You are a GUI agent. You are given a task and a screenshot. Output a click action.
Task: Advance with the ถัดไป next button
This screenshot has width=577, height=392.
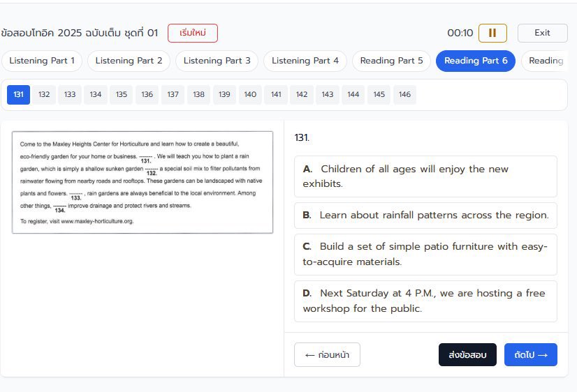click(531, 355)
